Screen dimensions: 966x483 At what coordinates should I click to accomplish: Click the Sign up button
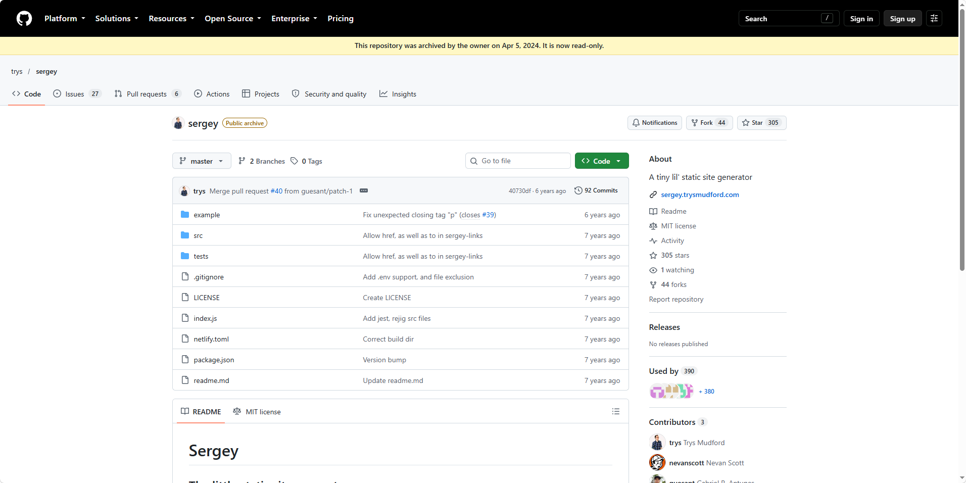click(902, 18)
